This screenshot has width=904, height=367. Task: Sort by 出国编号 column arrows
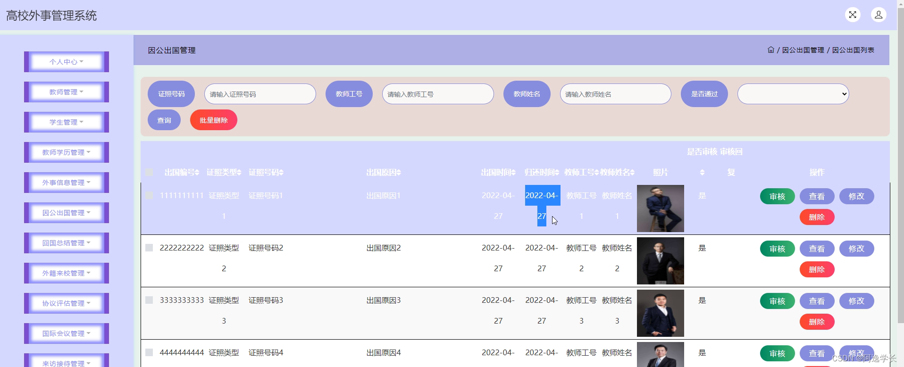coord(197,173)
